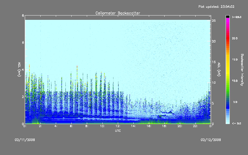Viewport: 248px width, 155px height.
Task: Click the '12:' hour tick on x-axis
Action: pos(118,126)
